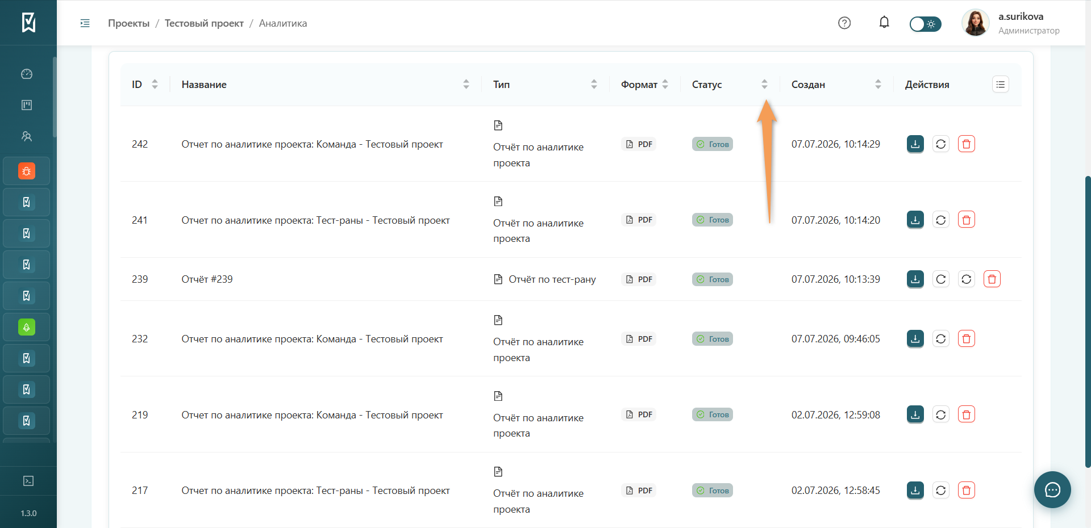Delete report 241 with the trash icon
The width and height of the screenshot is (1091, 528).
click(966, 220)
